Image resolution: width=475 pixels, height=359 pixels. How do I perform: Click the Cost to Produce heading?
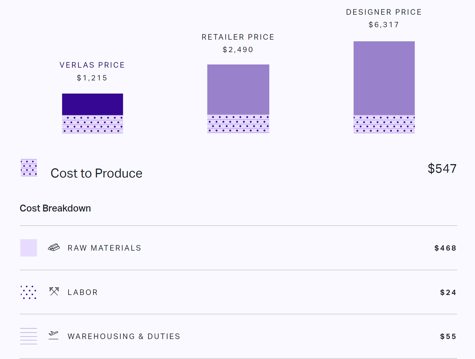(x=96, y=174)
